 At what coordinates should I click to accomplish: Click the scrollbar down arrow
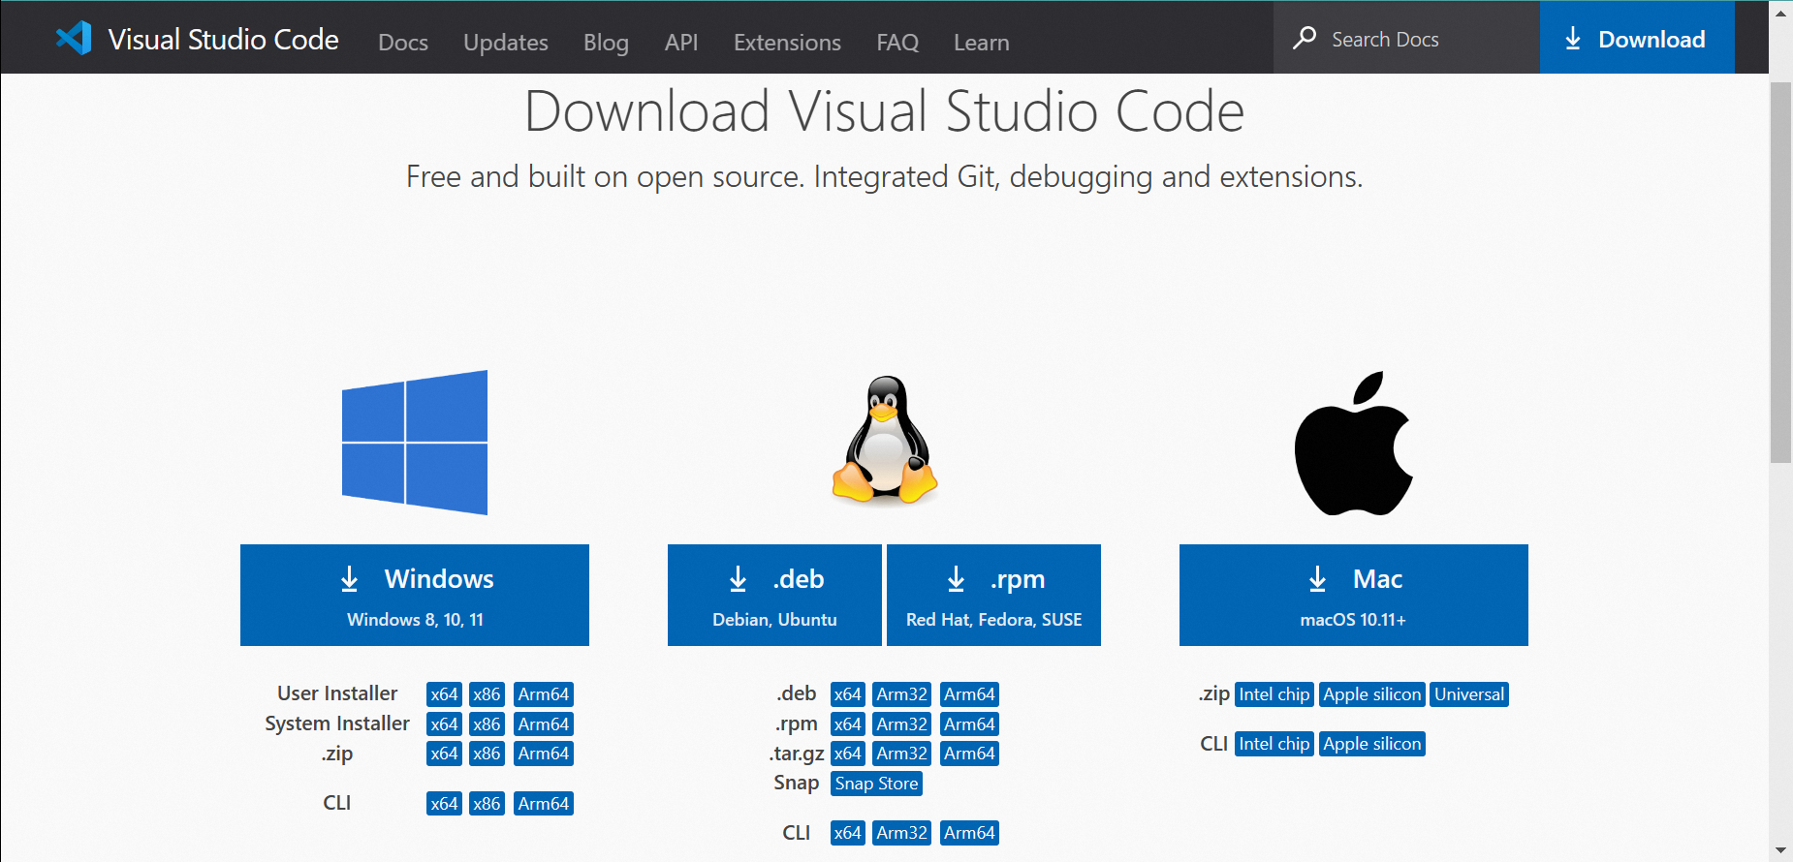tap(1780, 849)
